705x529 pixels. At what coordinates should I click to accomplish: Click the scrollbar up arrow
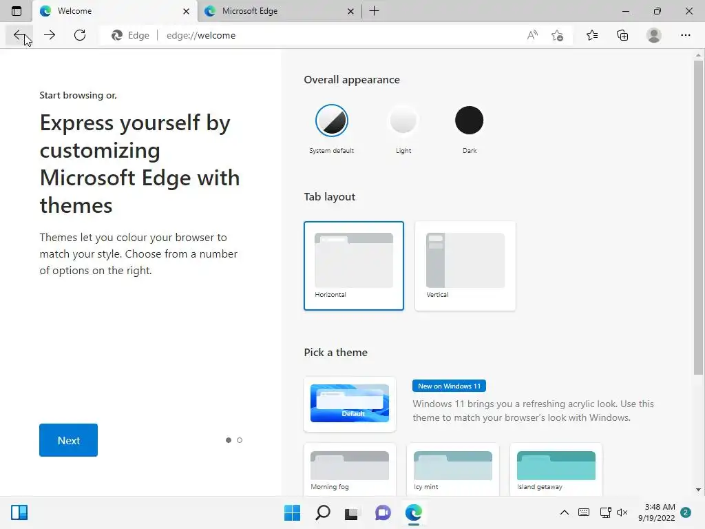point(698,56)
